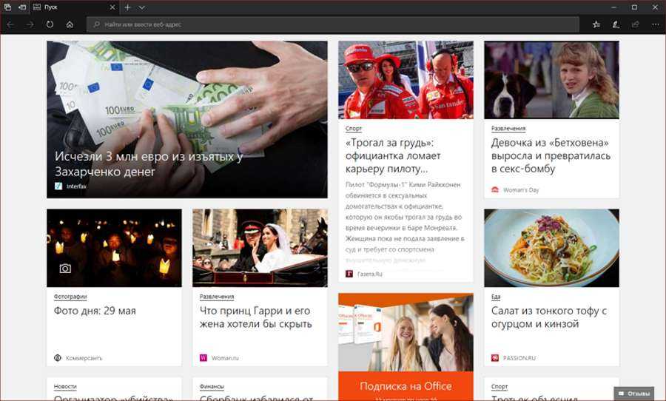Go back with the back arrow

[10, 24]
